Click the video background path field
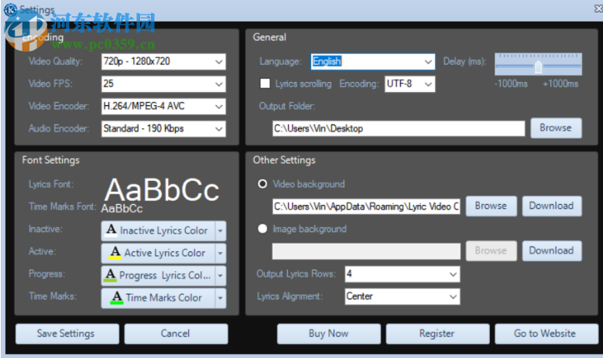The width and height of the screenshot is (603, 358). pos(366,206)
